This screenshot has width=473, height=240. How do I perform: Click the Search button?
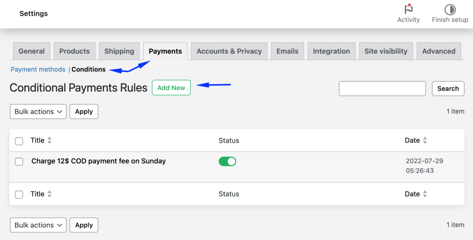tap(448, 88)
